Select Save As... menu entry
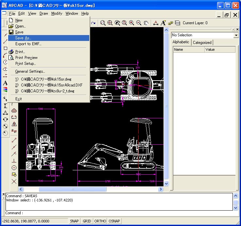Viewport: 241px width, 226px height. point(49,38)
